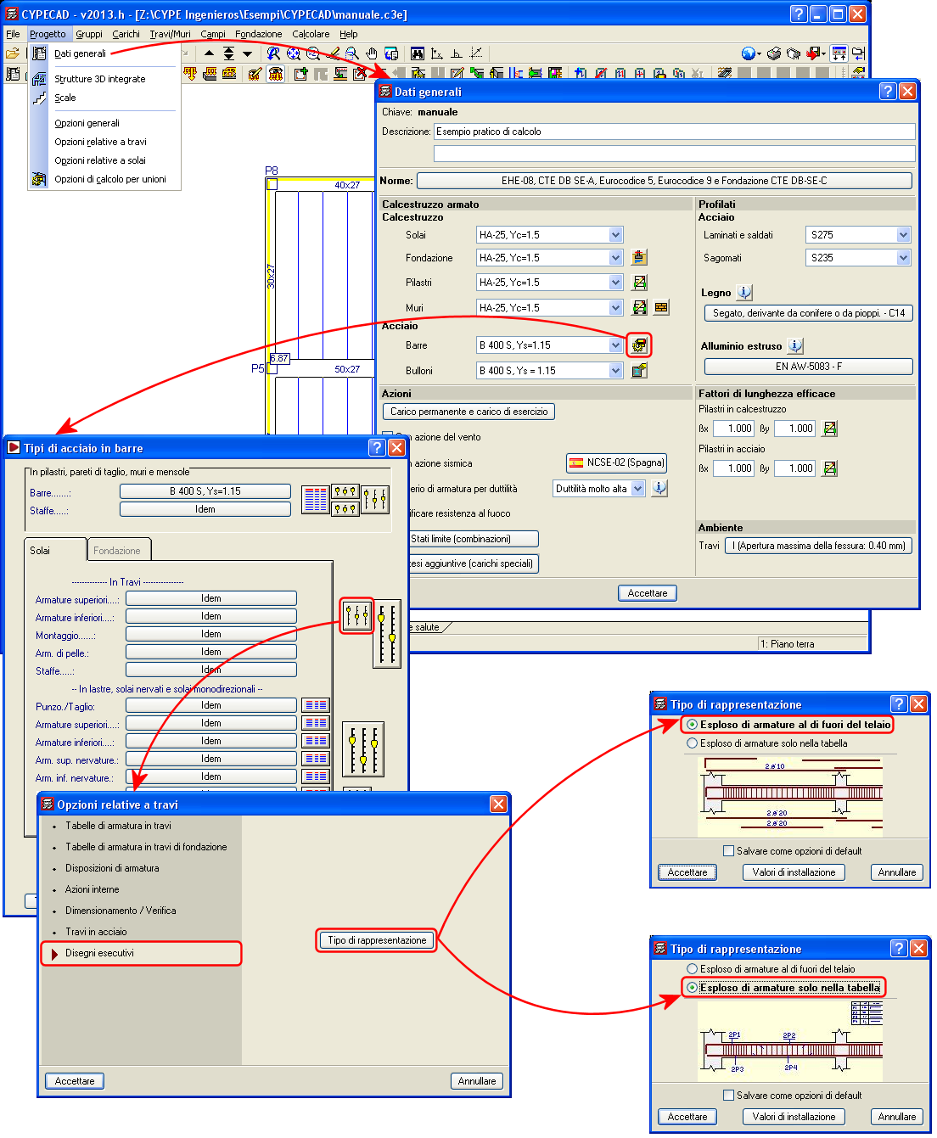The height and width of the screenshot is (1138, 937).
Task: Click Carico permanente e carico di esercizio button
Action: point(468,412)
